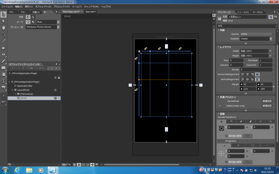The width and height of the screenshot is (279, 174).
Task: Choose the dark theme icon
Action: 28,22
